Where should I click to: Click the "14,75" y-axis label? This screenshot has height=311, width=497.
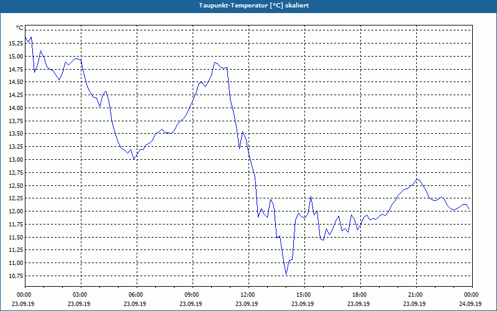click(x=16, y=70)
